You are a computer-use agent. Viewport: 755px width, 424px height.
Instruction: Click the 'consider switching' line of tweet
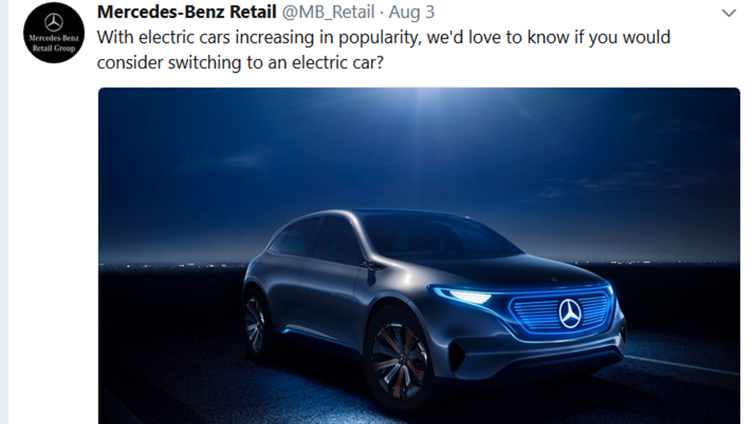pyautogui.click(x=240, y=62)
